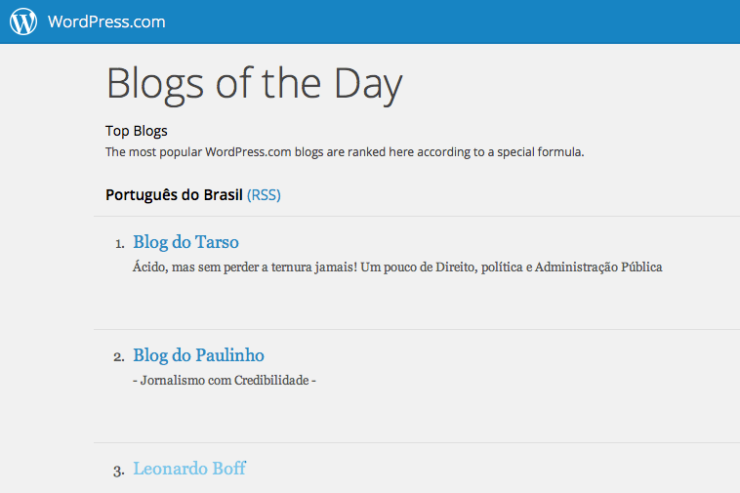
Task: Open the Leonardo Boff blog link
Action: (189, 469)
